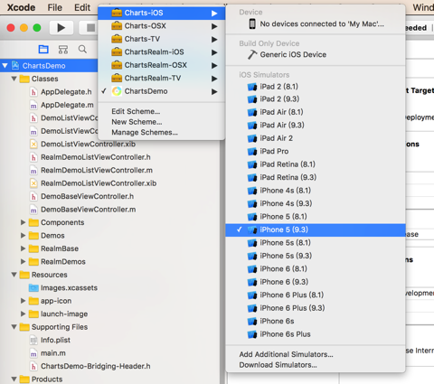Screen dimensions: 434x384
Task: Choose iPhone 6 Plus (9.3) simulator
Action: [316, 308]
